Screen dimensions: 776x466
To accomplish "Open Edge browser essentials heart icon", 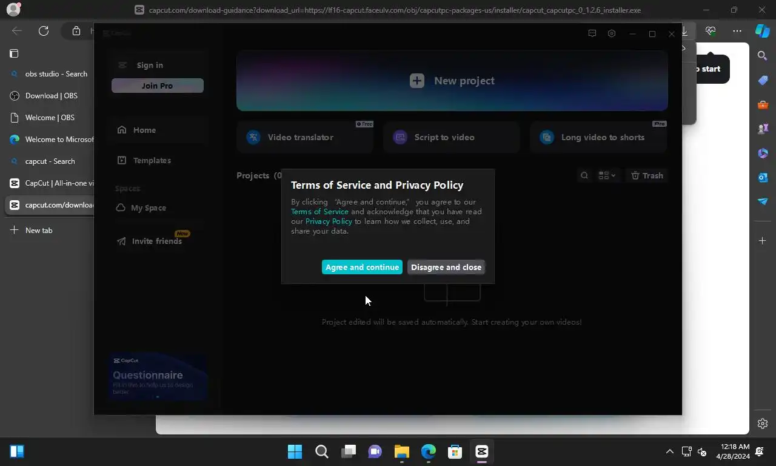I will click(711, 31).
